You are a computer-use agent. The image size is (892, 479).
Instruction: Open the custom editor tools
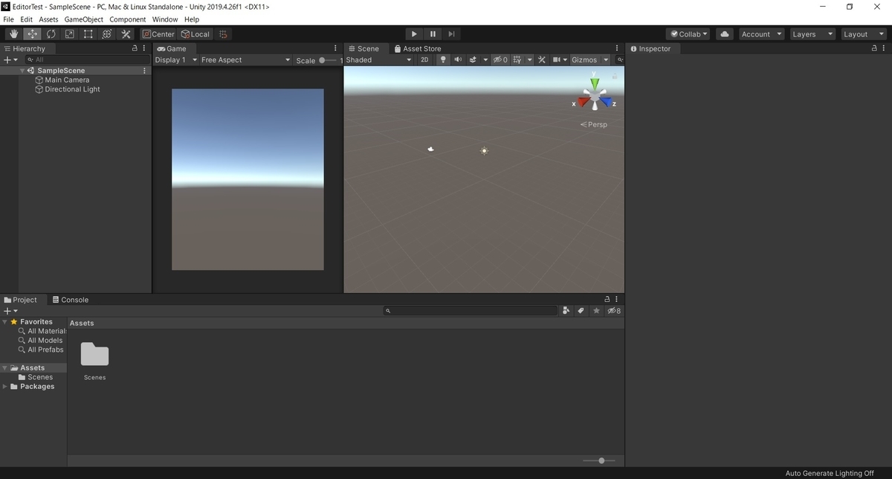point(126,34)
